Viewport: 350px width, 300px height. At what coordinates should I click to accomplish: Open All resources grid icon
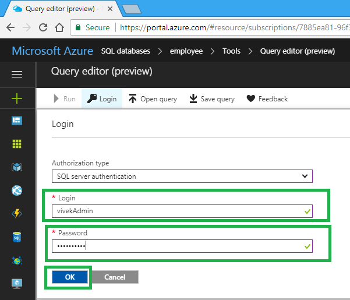click(17, 144)
